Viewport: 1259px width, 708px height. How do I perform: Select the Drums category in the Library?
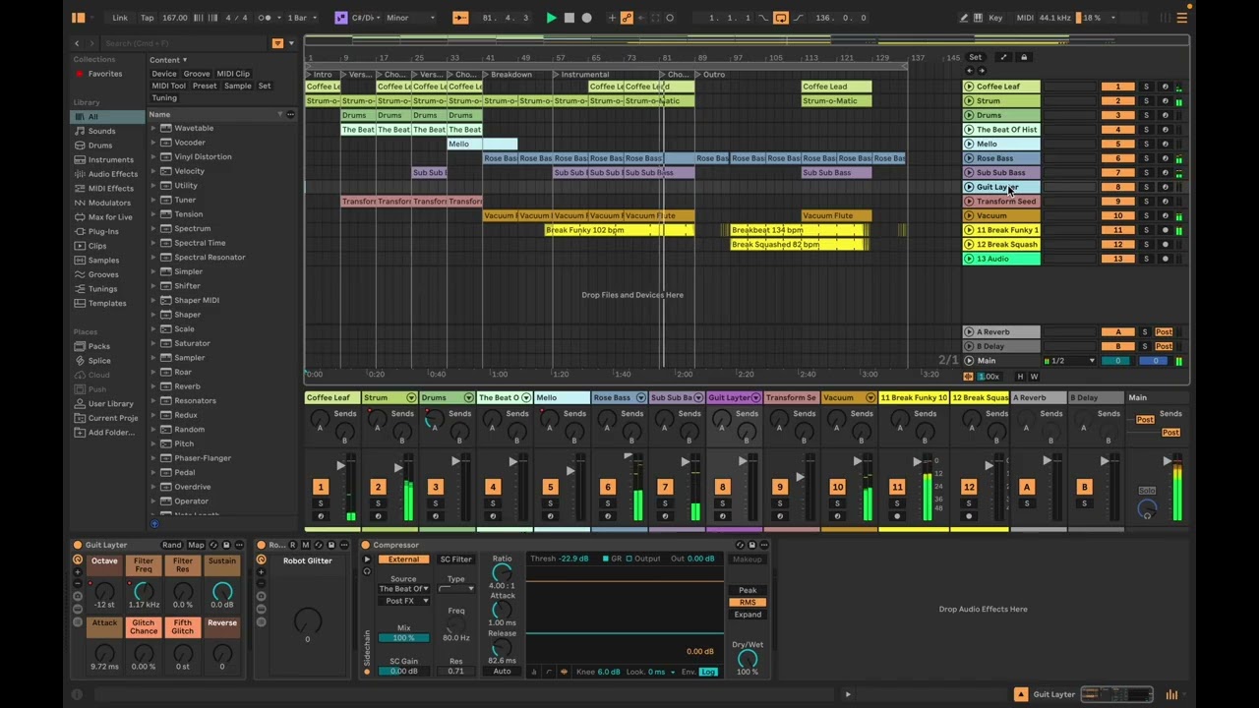100,146
